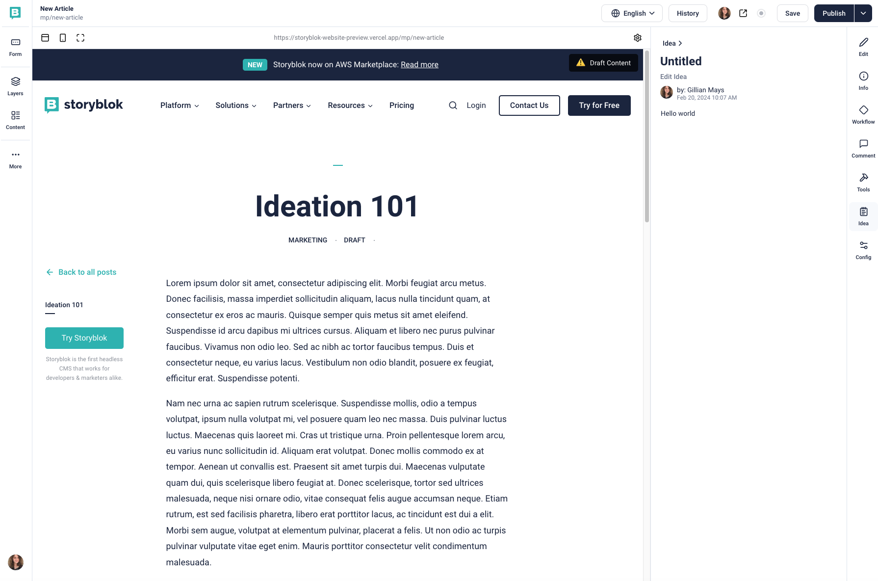Switch to desktop preview layout icon
The height and width of the screenshot is (581, 878).
[45, 38]
